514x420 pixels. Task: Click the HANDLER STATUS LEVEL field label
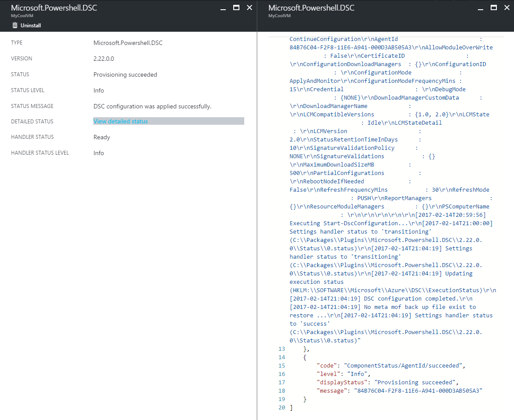[x=40, y=152]
